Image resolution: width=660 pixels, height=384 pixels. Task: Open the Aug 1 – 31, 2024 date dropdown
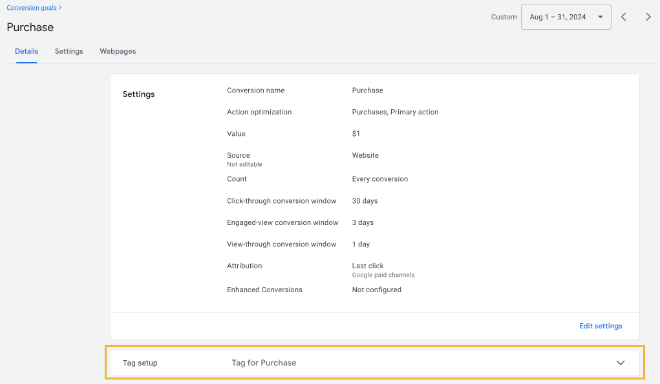pyautogui.click(x=566, y=17)
